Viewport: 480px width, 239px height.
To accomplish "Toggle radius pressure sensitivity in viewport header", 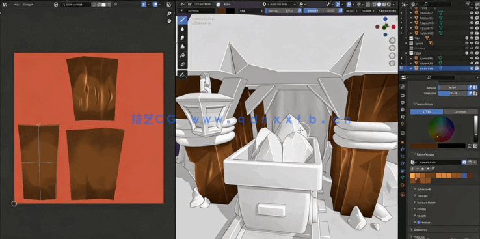I will (300, 10).
